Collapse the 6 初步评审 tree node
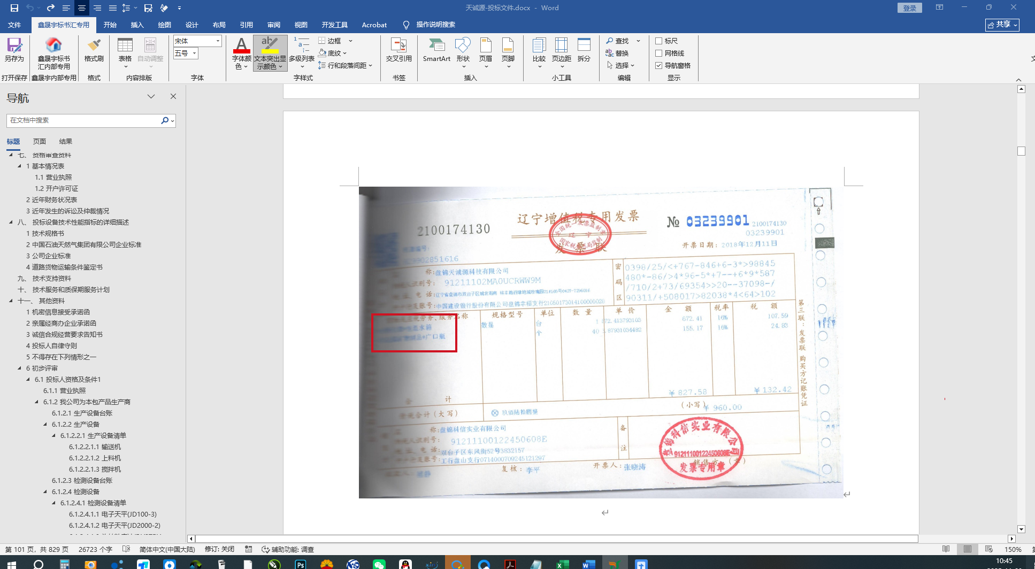 19,368
